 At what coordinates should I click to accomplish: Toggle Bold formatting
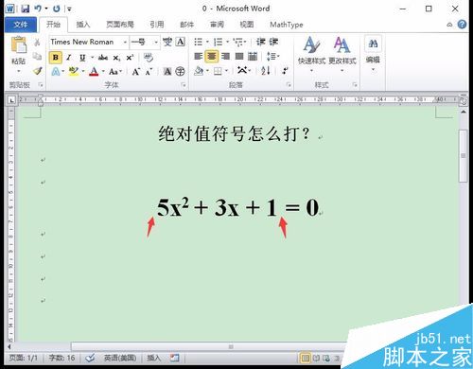point(56,58)
